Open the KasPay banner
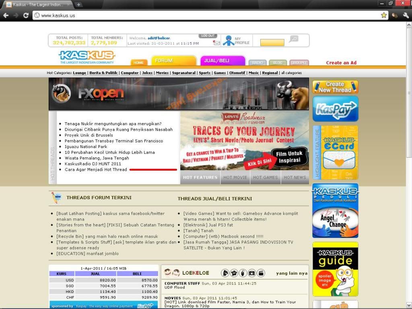 point(335,109)
